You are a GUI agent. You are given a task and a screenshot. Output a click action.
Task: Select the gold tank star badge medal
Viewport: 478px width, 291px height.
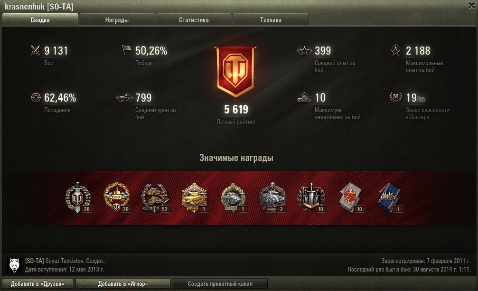pos(195,197)
